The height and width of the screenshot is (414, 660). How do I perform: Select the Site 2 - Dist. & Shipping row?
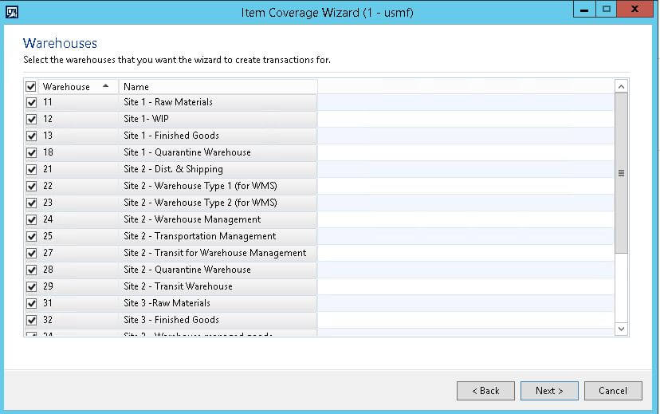(217, 169)
